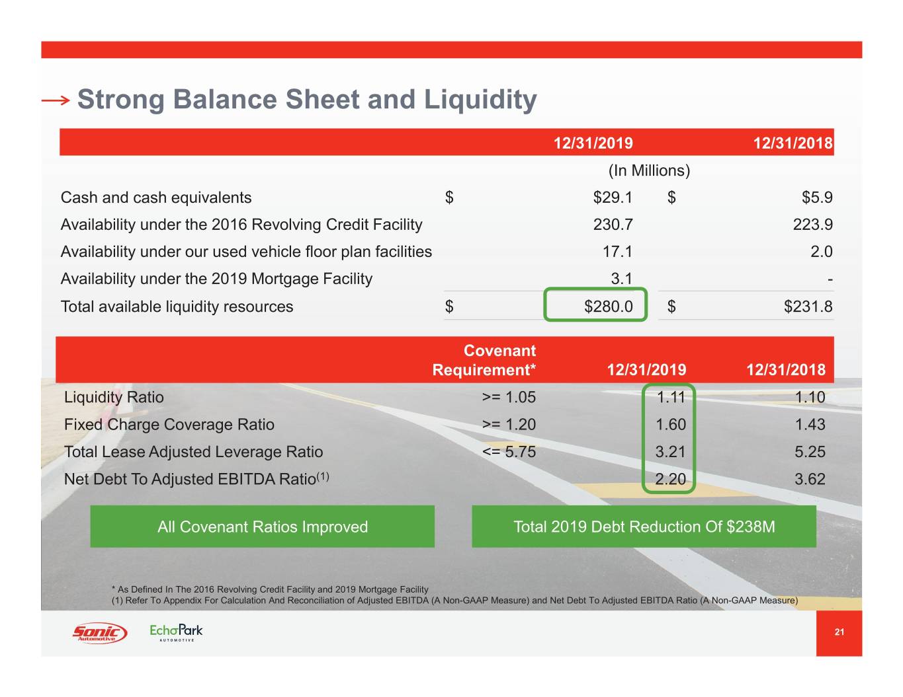Select the 12/31/2019 header in the top table

click(x=593, y=143)
